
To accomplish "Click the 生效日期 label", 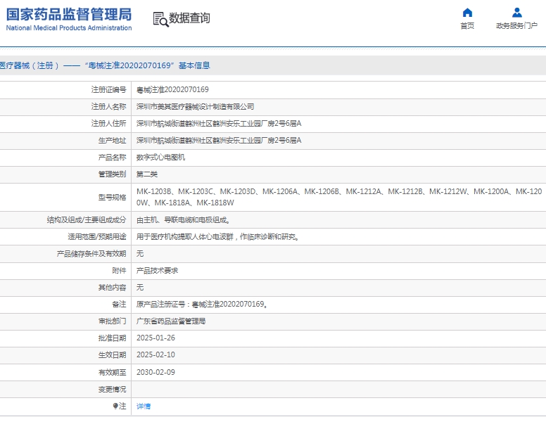I will pyautogui.click(x=112, y=354).
